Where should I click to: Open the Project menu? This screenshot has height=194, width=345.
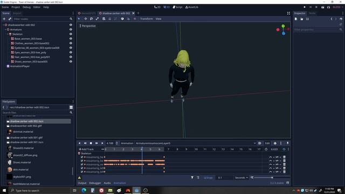pyautogui.click(x=16, y=7)
